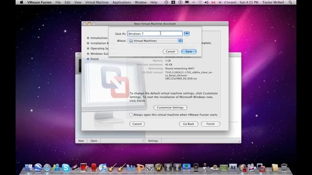
Task: Open the VMware Fusion menu
Action: pos(39,2)
